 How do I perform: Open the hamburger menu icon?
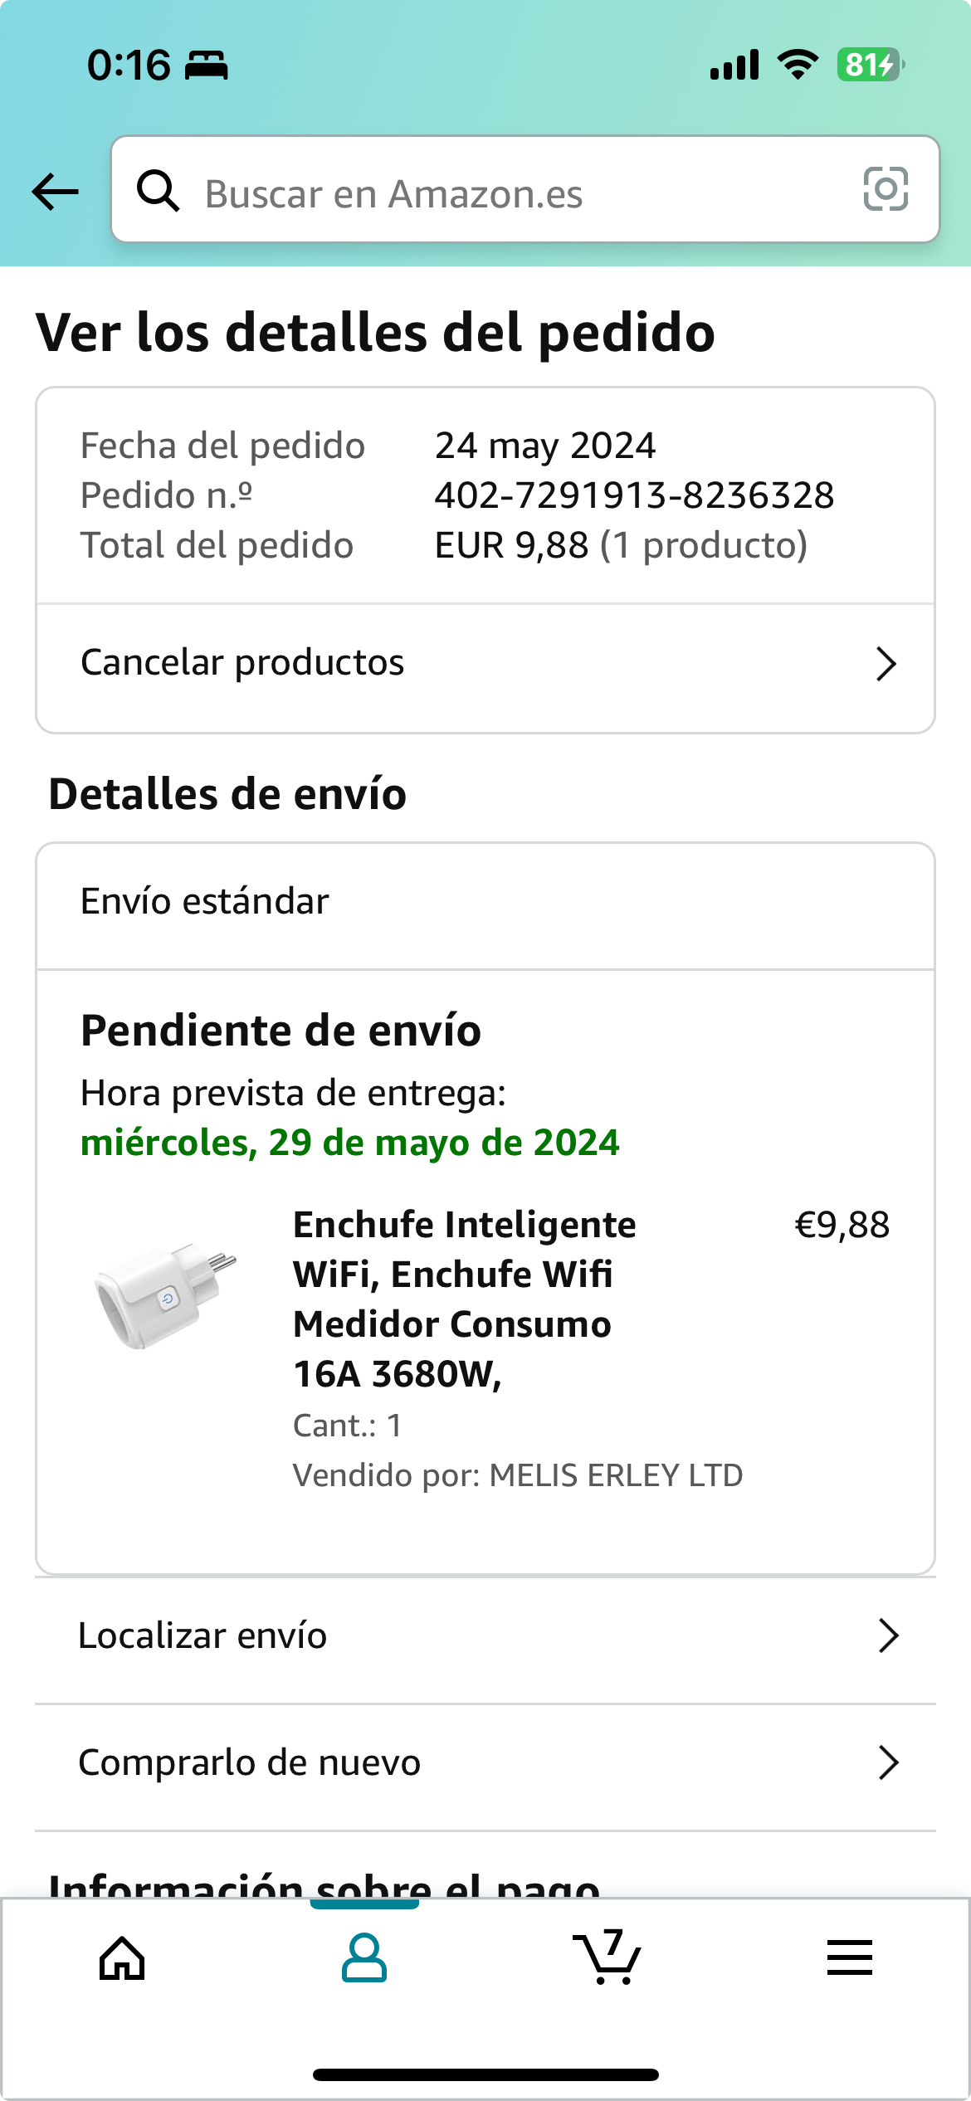(x=849, y=1958)
